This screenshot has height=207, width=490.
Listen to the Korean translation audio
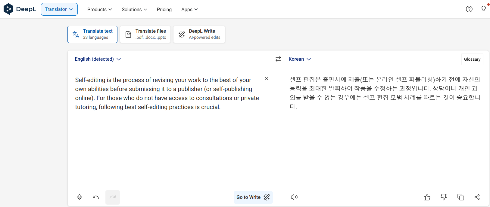point(294,197)
